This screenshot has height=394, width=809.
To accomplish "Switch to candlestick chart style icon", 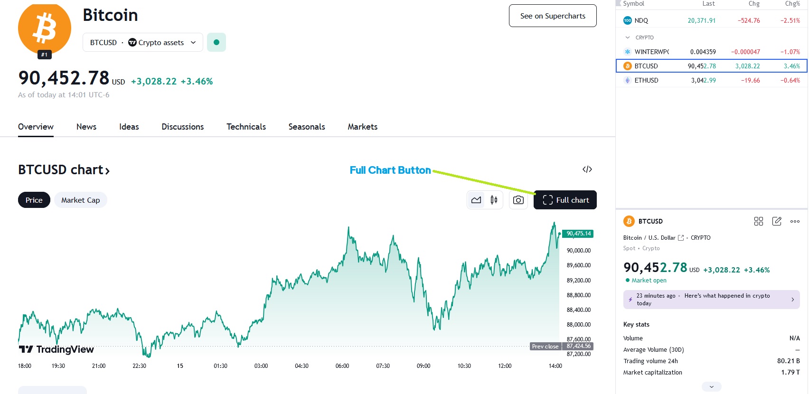I will [494, 200].
